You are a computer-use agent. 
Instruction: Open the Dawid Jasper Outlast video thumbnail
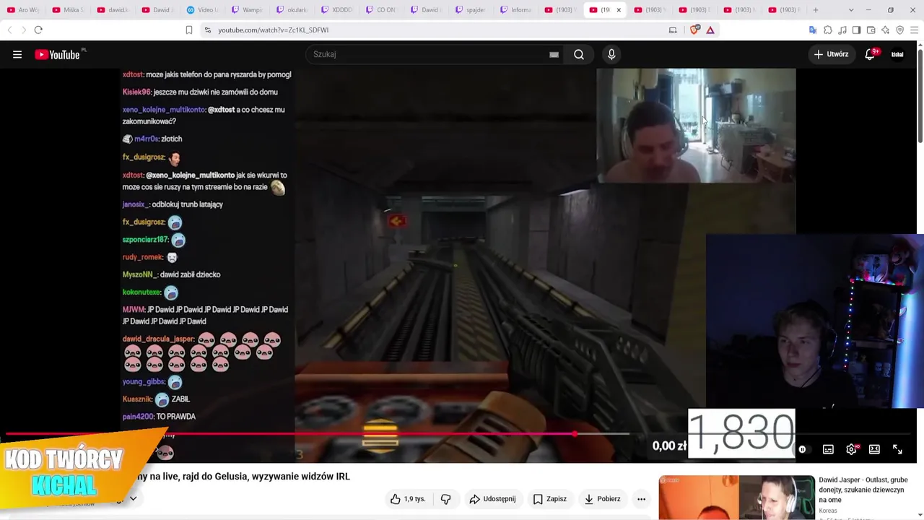736,497
